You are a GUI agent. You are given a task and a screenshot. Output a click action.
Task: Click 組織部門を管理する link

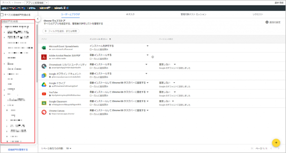[x=18, y=150]
